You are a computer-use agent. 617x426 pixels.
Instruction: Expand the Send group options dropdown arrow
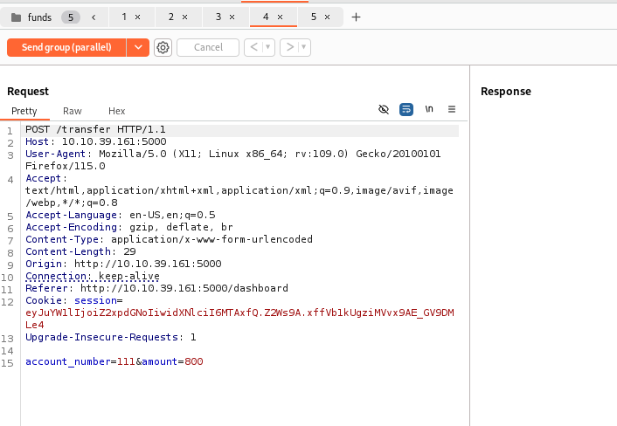pyautogui.click(x=138, y=48)
